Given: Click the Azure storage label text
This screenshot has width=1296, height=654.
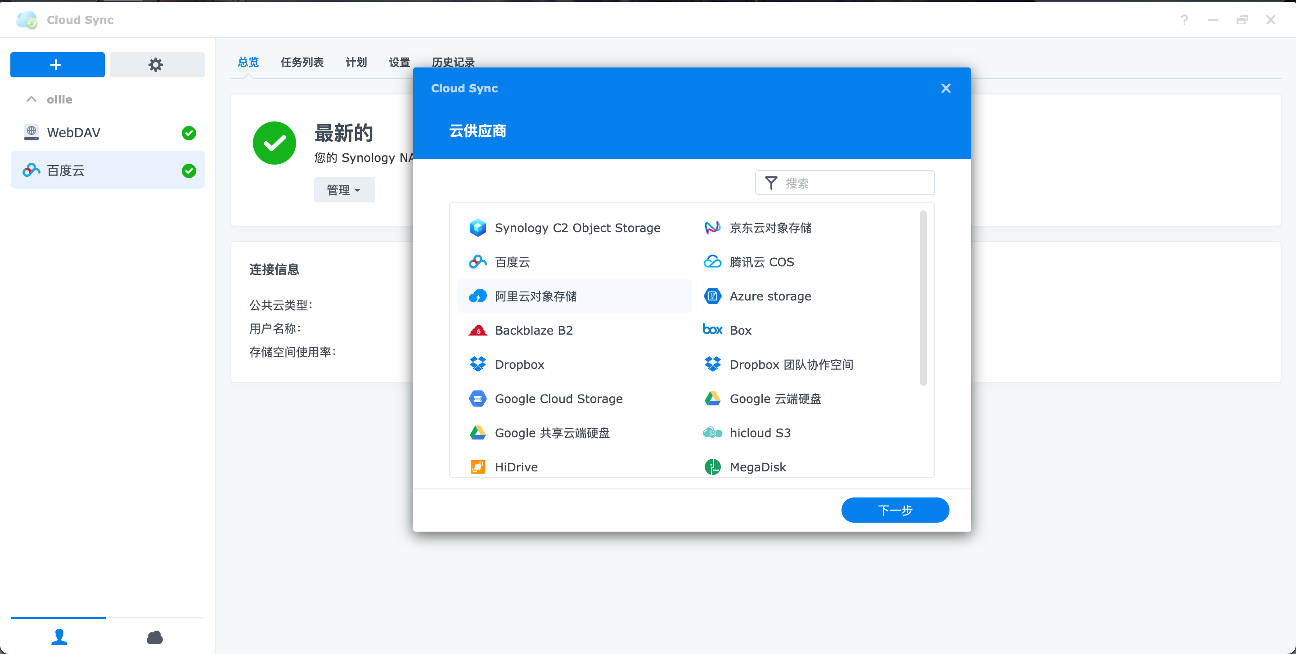Looking at the screenshot, I should coord(770,296).
